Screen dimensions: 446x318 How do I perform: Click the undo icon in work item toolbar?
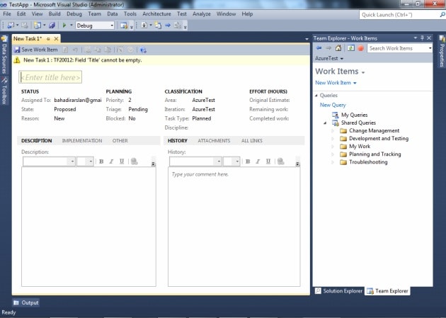point(75,50)
